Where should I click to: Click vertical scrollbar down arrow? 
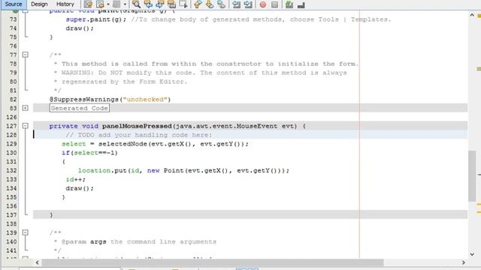(472, 254)
